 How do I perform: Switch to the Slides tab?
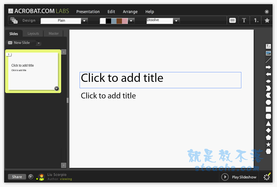(x=14, y=33)
